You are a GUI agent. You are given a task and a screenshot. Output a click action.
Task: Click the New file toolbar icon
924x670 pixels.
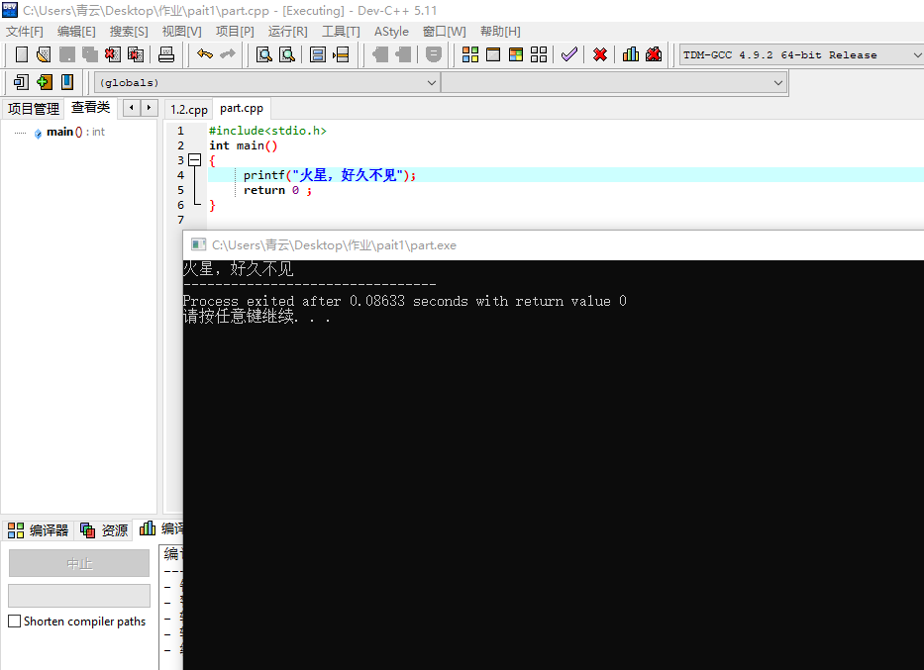(x=21, y=54)
